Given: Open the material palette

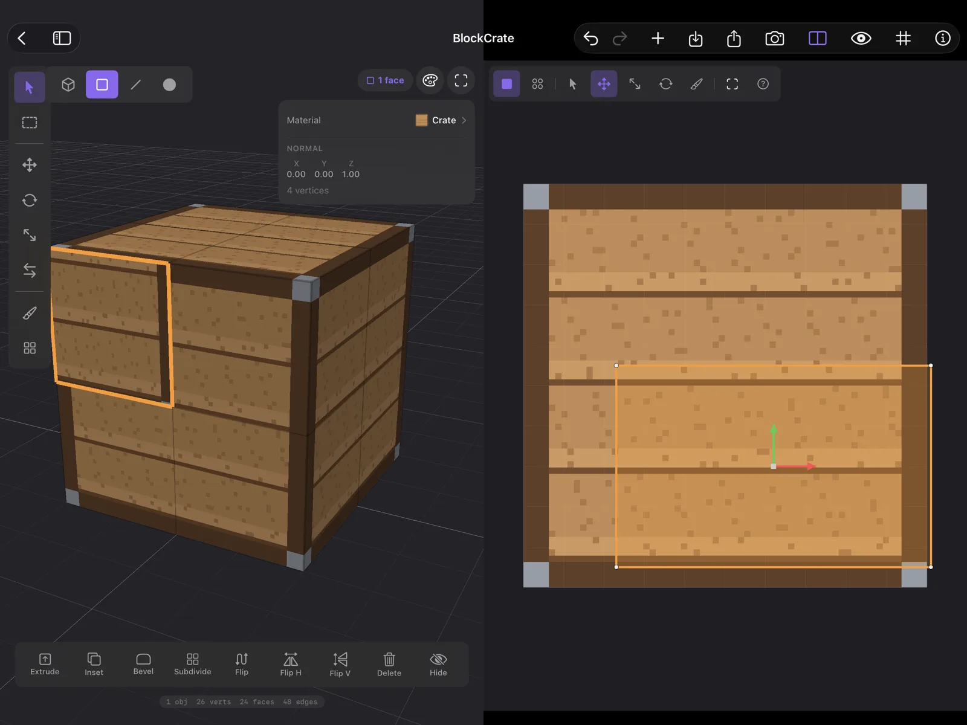Looking at the screenshot, I should point(430,80).
